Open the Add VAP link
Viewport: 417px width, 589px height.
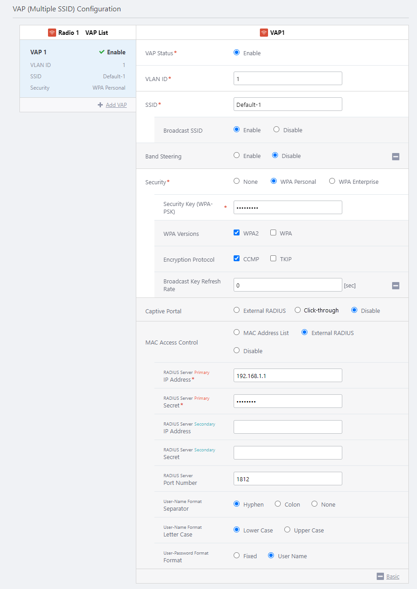click(x=116, y=105)
